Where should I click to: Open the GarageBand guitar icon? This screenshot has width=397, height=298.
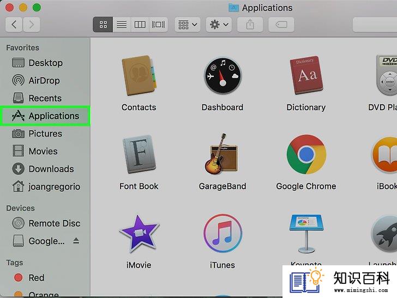point(221,154)
